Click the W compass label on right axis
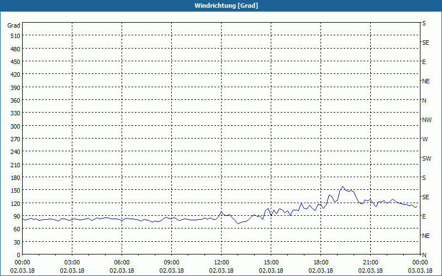The height and width of the screenshot is (276, 442). pyautogui.click(x=425, y=139)
